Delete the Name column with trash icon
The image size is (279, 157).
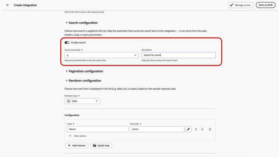(210, 129)
